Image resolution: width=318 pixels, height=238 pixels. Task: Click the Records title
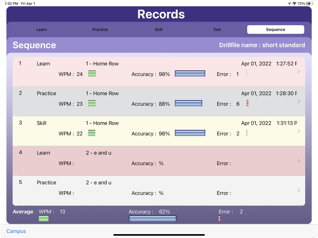[161, 14]
